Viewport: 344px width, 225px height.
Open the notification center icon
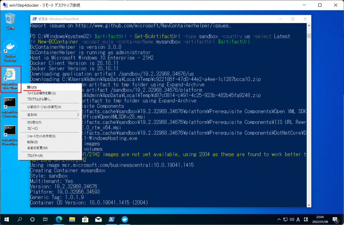click(335, 220)
